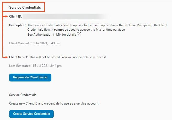This screenshot has height=120, width=172.
Task: Click the Client Created label
Action: coord(19,43)
